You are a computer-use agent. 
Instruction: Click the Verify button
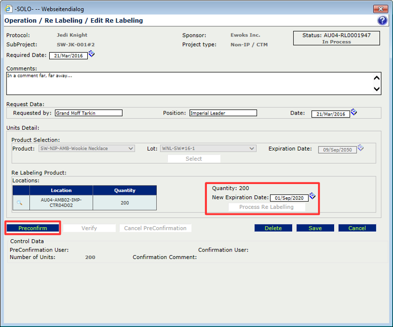89,228
